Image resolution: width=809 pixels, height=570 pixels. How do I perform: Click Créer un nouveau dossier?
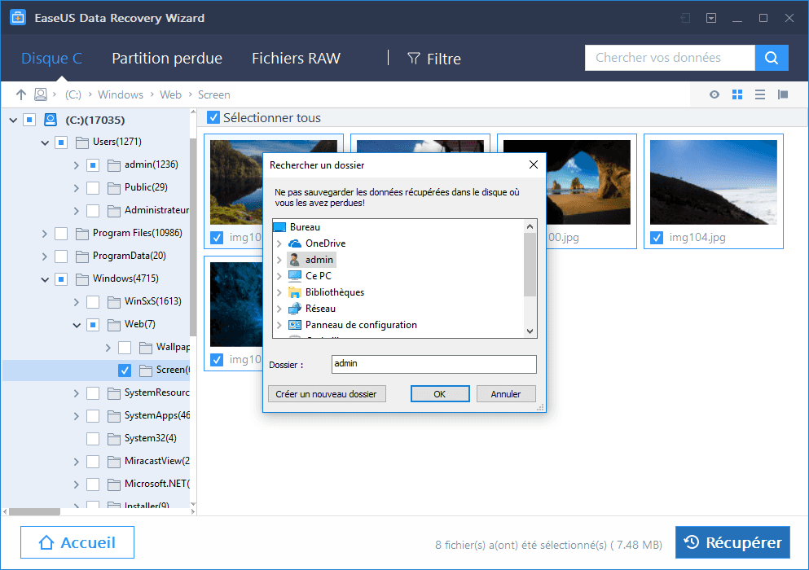click(x=327, y=393)
